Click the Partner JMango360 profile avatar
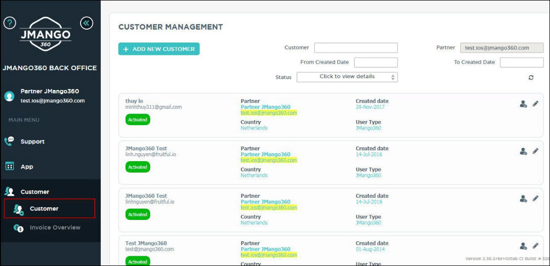550x266 pixels. [9, 96]
